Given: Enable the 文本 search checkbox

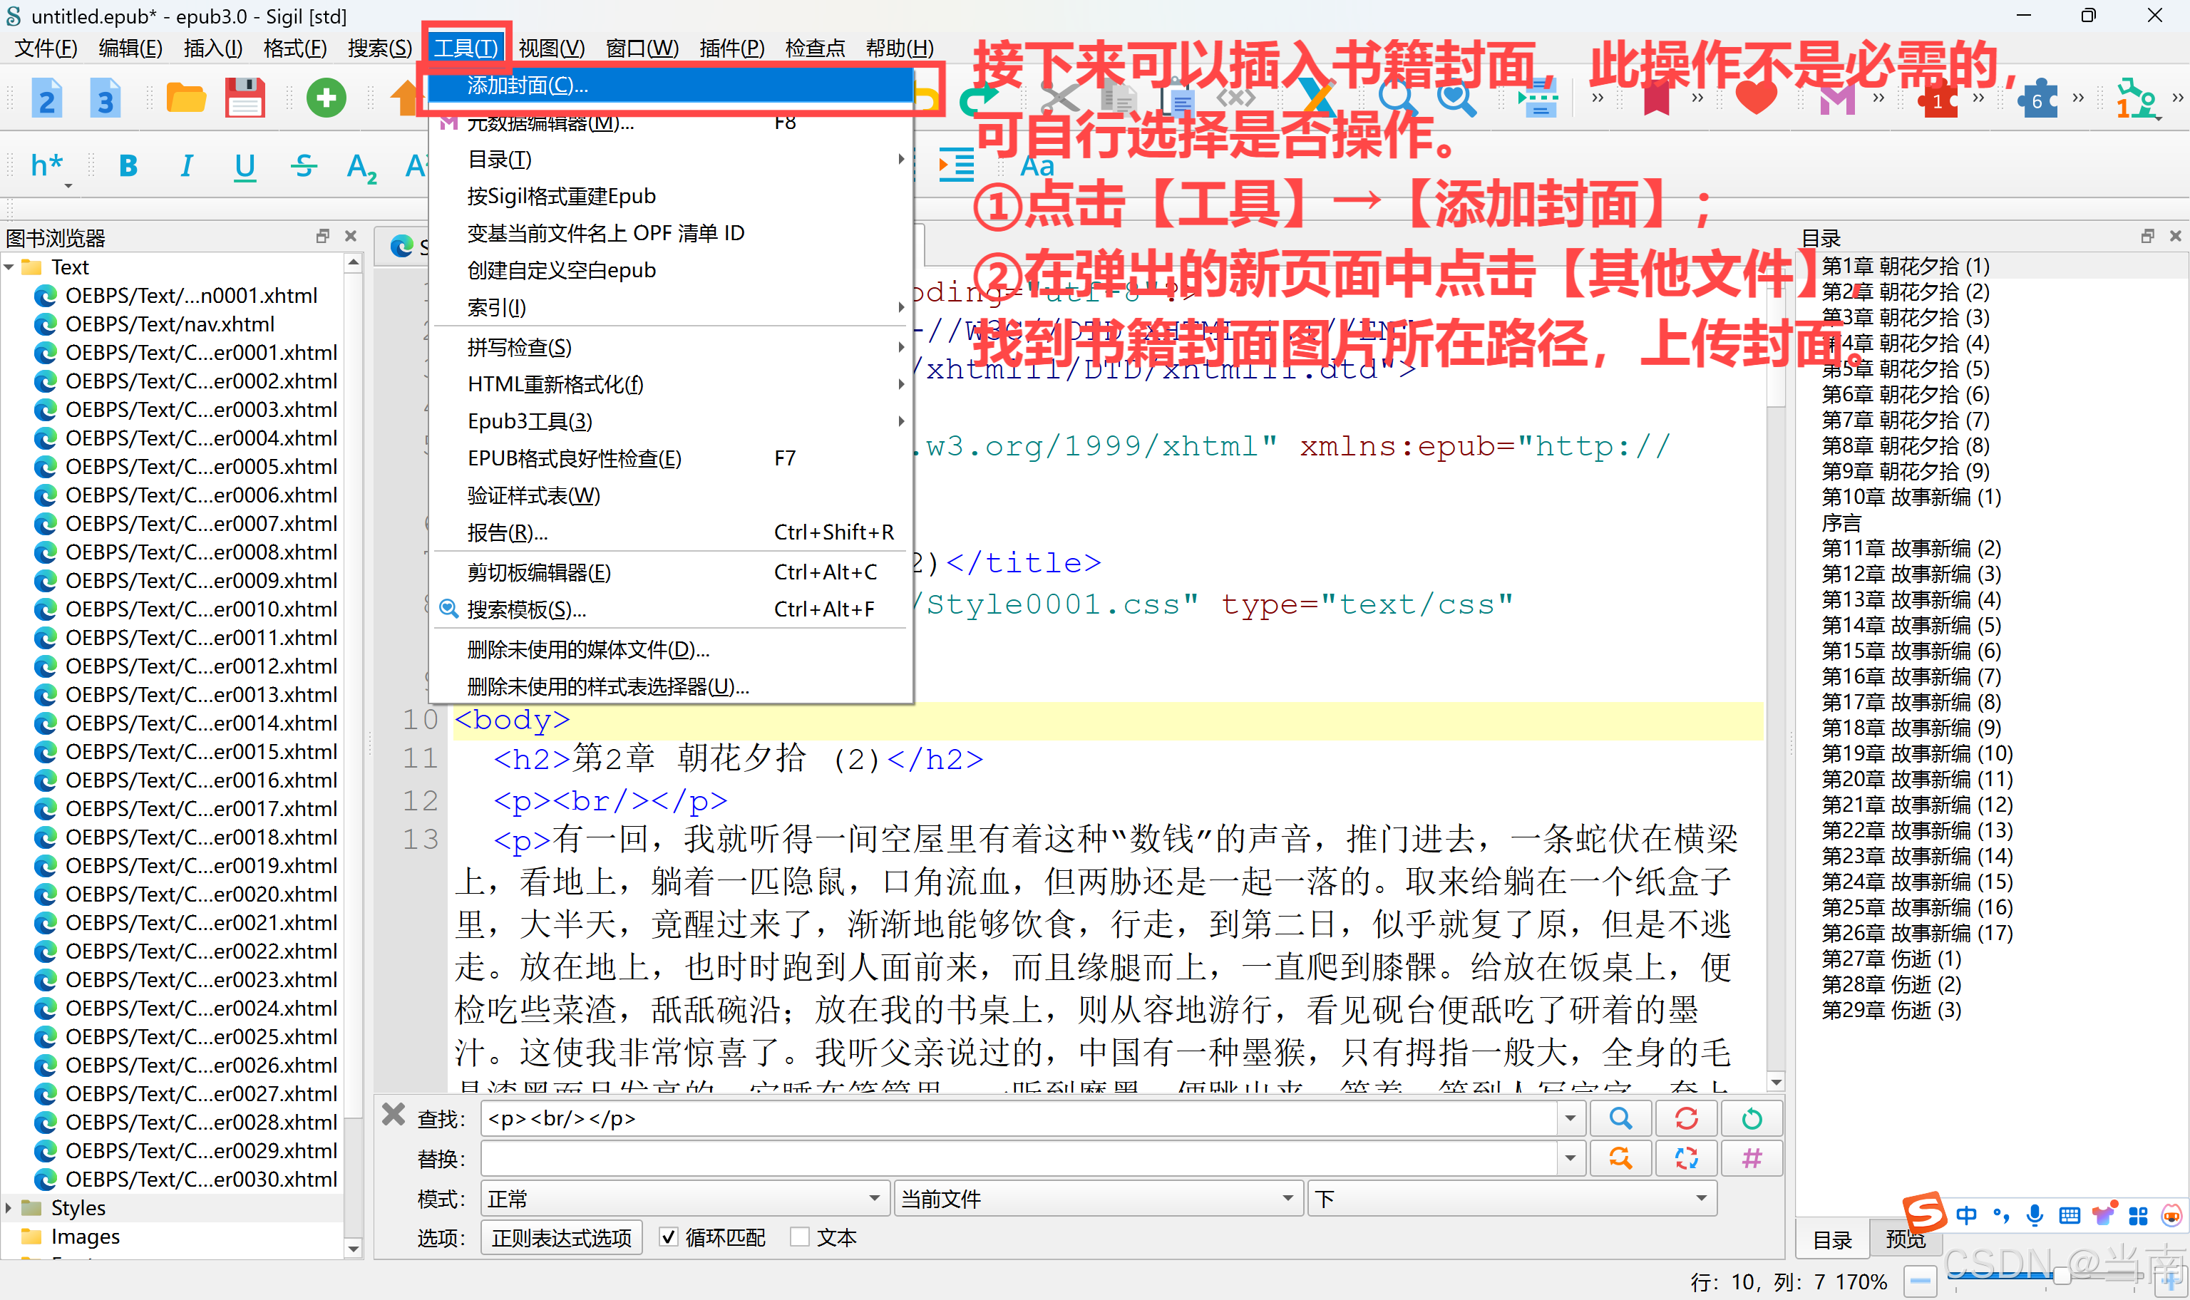Looking at the screenshot, I should coord(800,1237).
